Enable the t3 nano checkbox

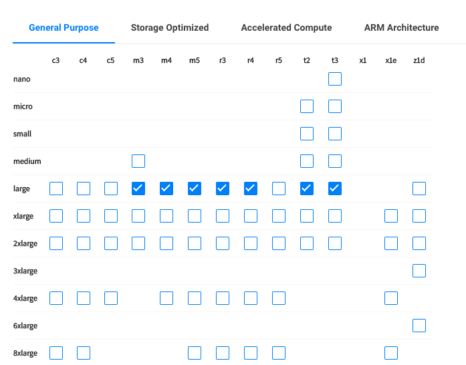(335, 79)
